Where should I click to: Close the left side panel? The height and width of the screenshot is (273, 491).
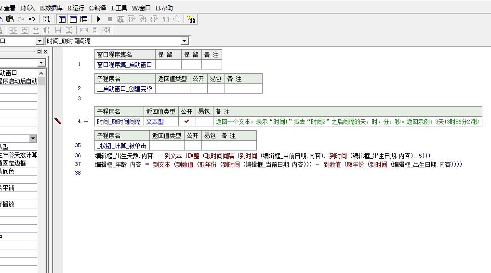tap(45, 52)
